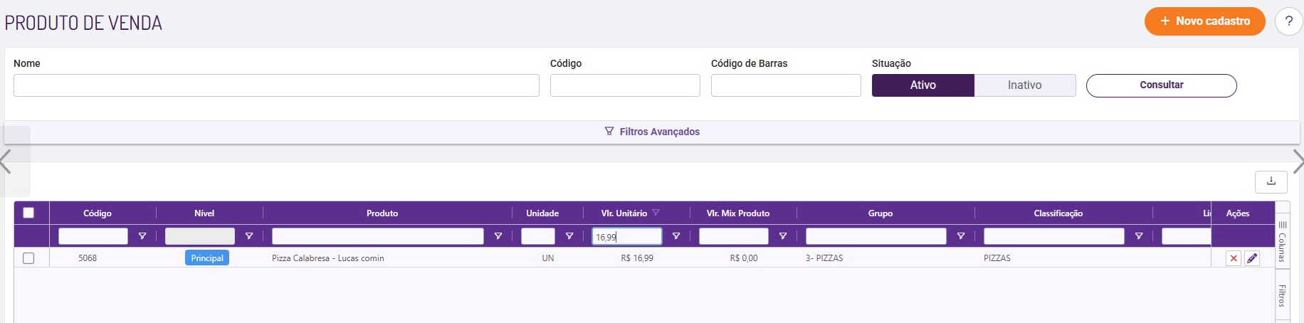Open filter options for Vlr. Unitário column
This screenshot has width=1304, height=323.
point(676,236)
